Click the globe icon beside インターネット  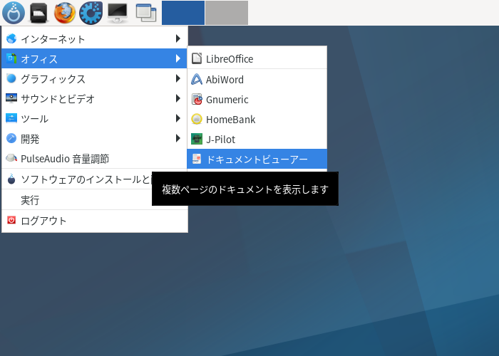(11, 38)
